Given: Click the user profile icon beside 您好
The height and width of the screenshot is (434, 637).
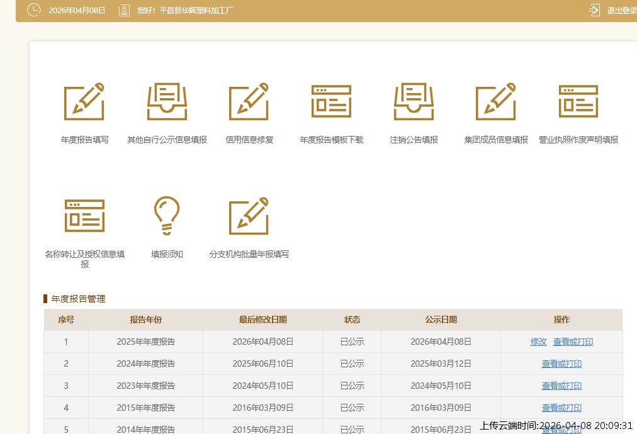Looking at the screenshot, I should tap(124, 10).
